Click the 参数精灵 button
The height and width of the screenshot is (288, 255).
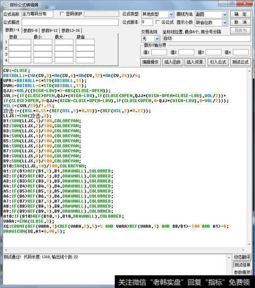coord(242,272)
